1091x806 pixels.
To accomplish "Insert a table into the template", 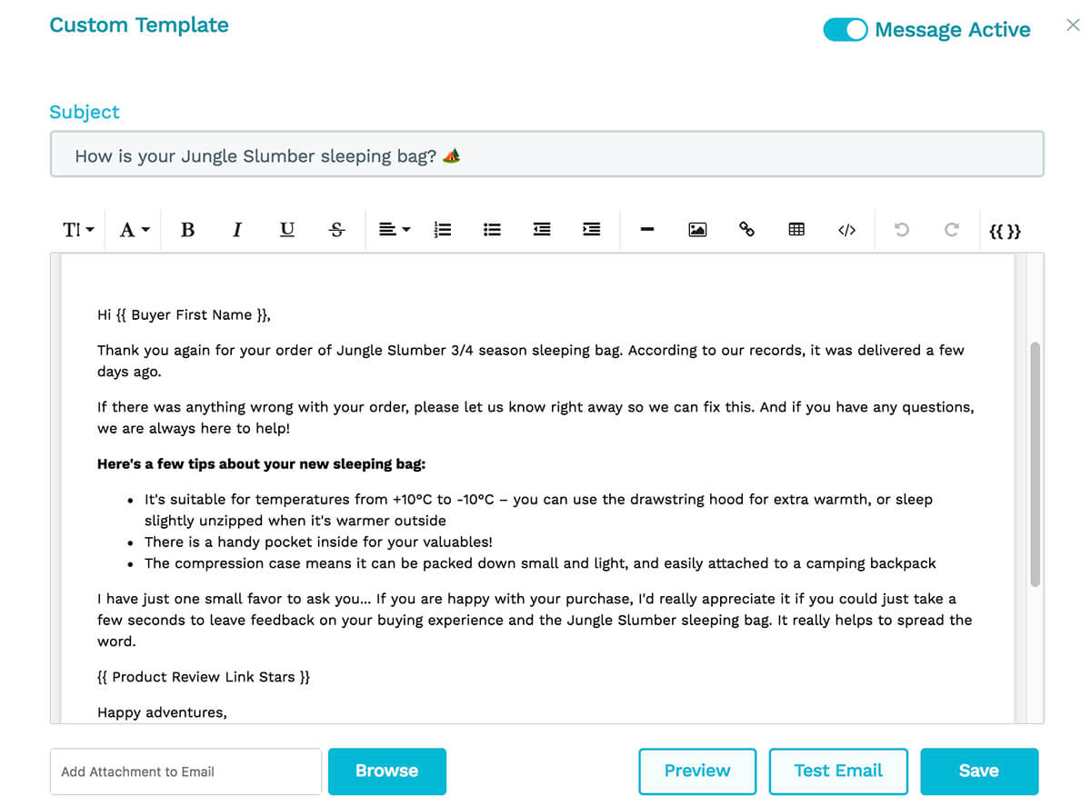I will (796, 230).
